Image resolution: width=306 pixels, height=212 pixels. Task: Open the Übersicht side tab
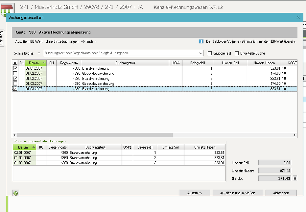2,38
